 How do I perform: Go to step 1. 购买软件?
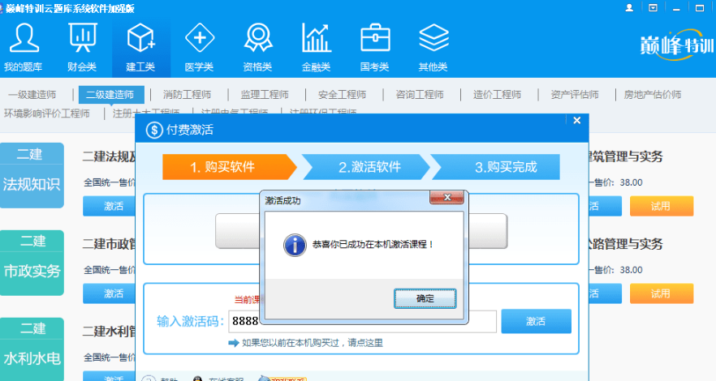click(228, 167)
